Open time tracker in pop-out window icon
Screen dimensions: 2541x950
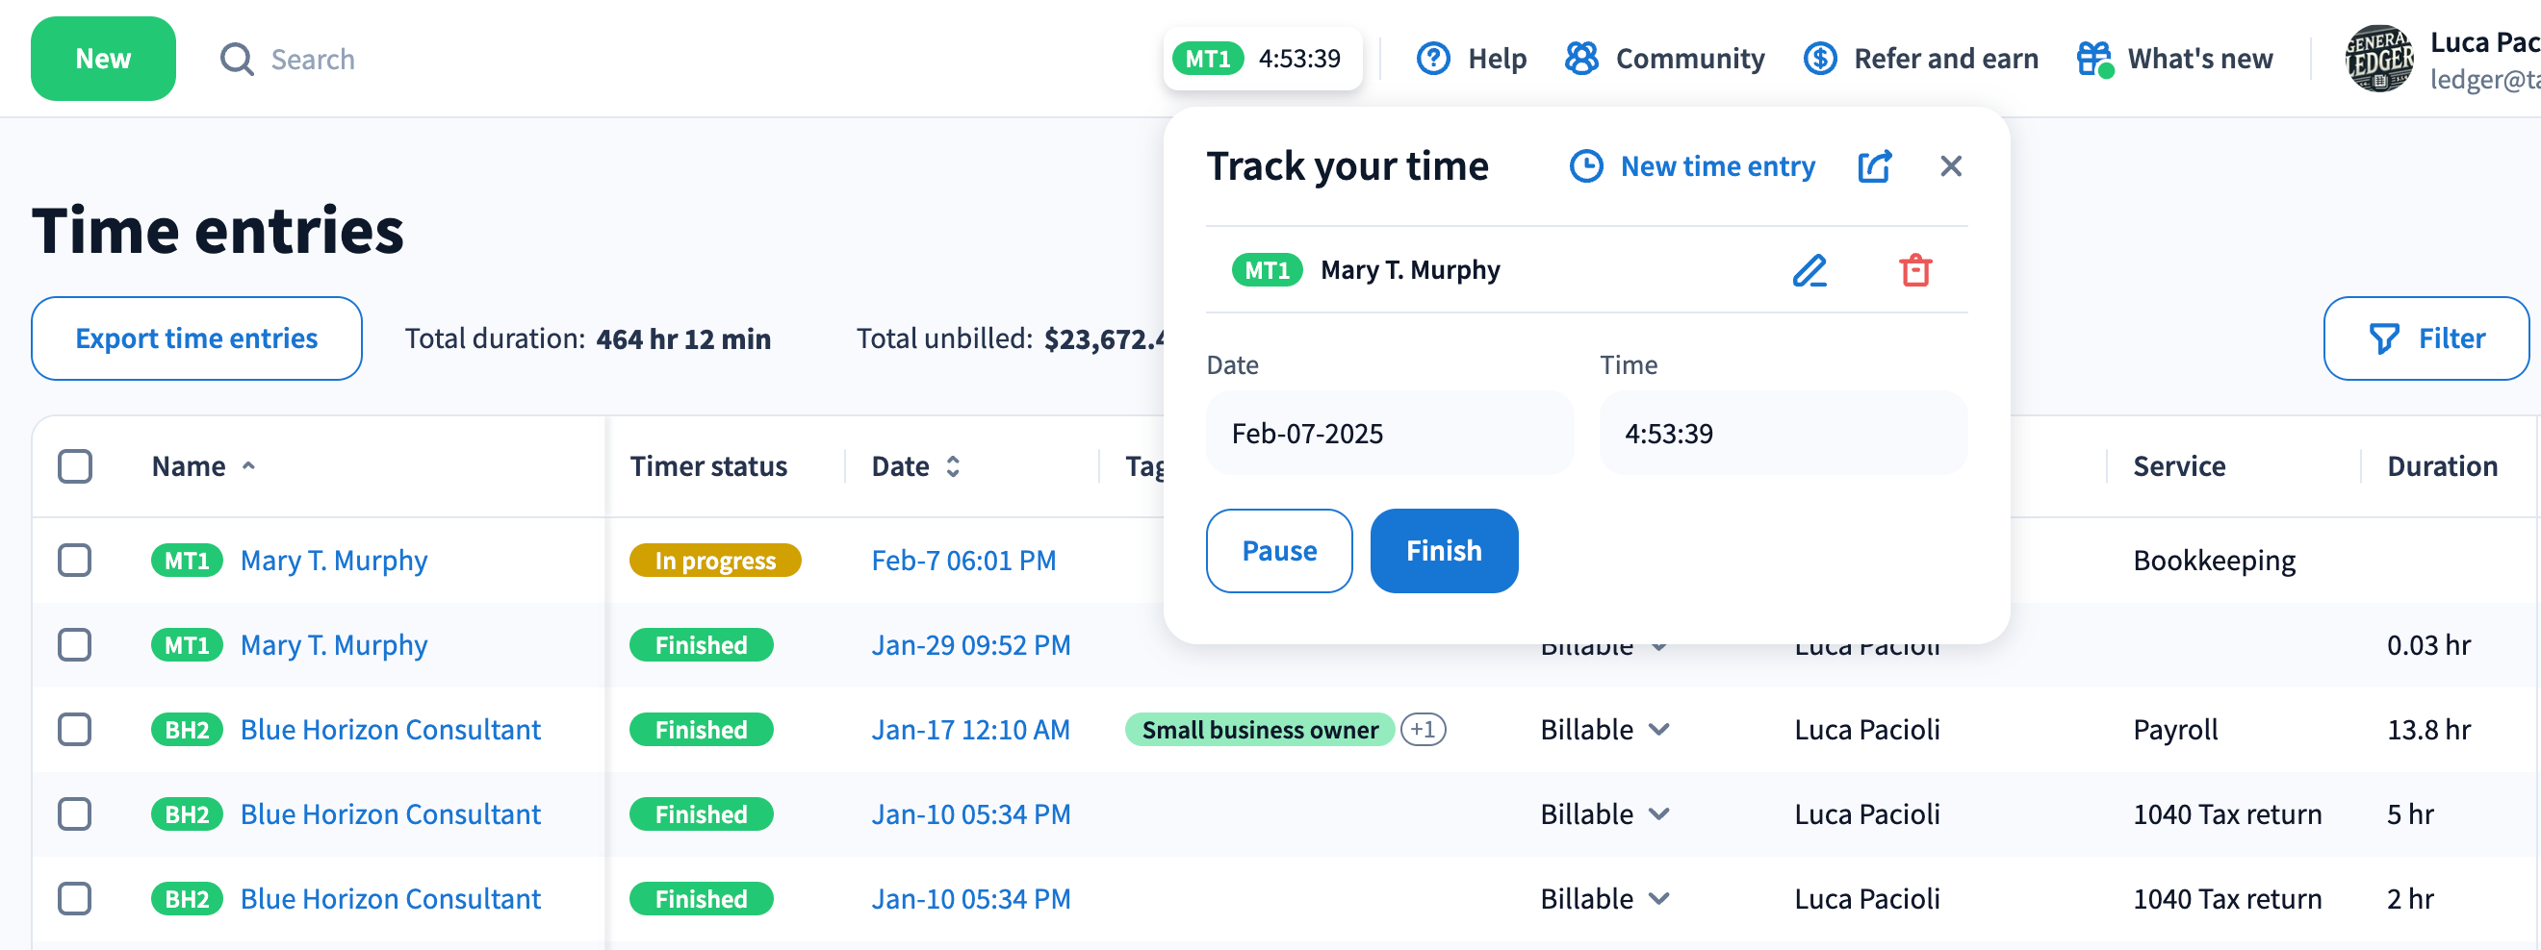[x=1874, y=166]
